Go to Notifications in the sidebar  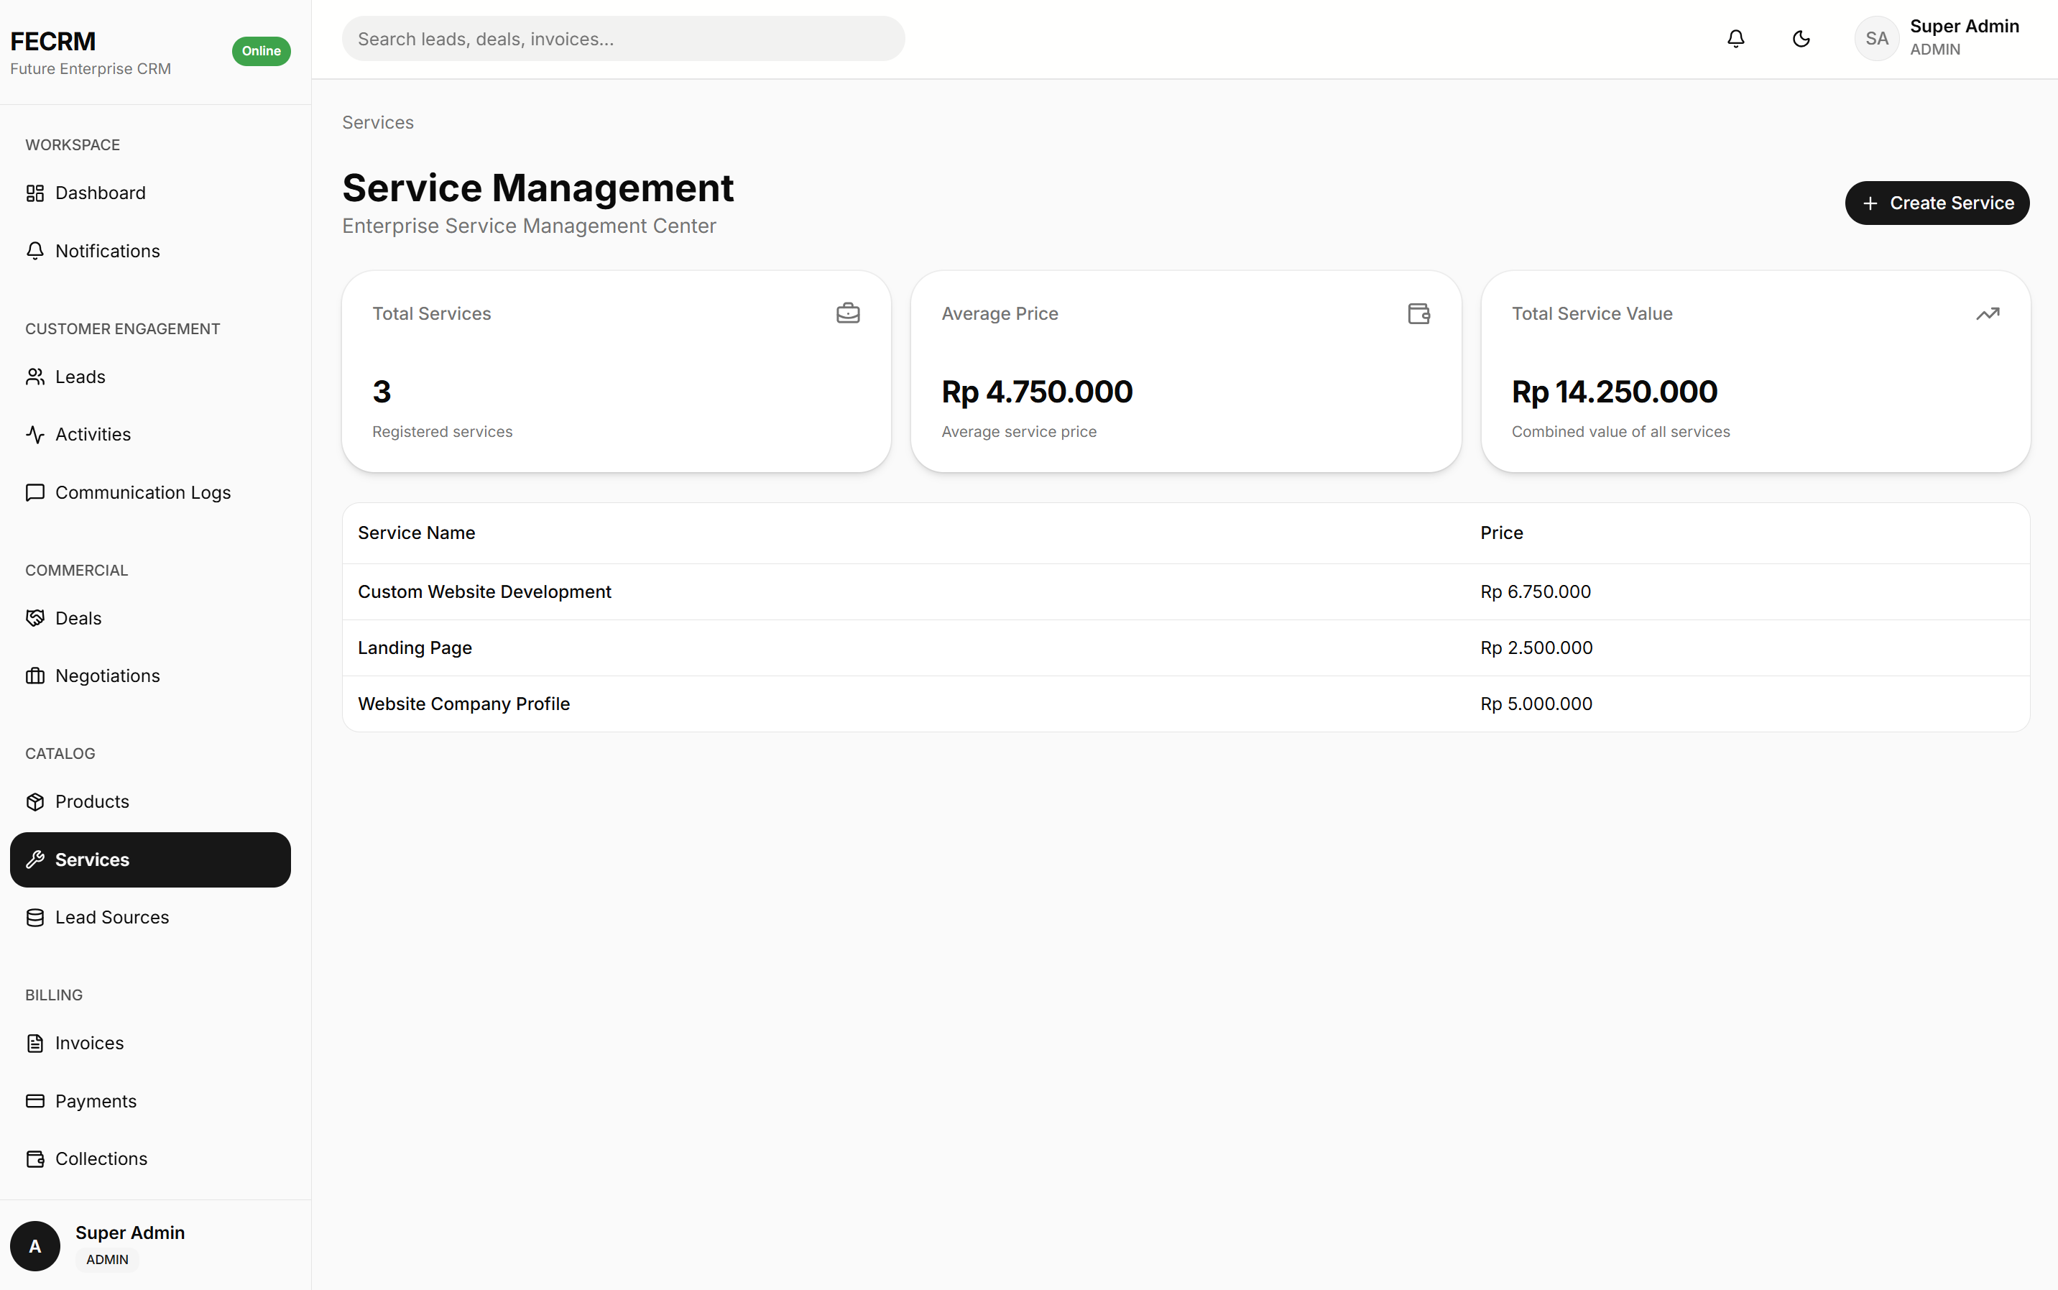pyautogui.click(x=150, y=251)
